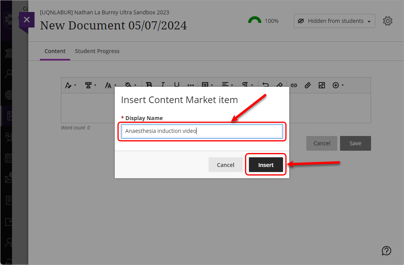
Task: Close the document panel with the X
Action: 26,20
